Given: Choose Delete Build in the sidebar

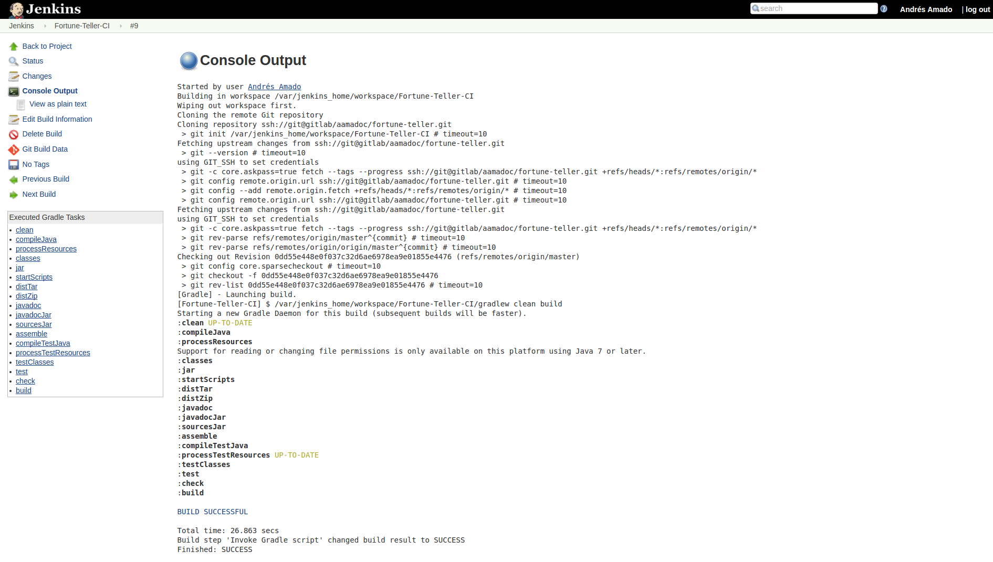Looking at the screenshot, I should tap(42, 134).
